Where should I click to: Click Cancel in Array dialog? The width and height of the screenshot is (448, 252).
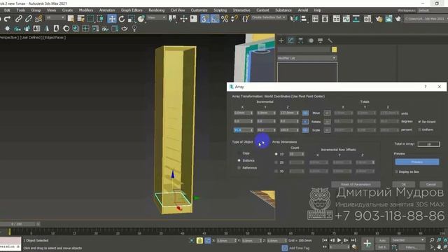(x=431, y=185)
